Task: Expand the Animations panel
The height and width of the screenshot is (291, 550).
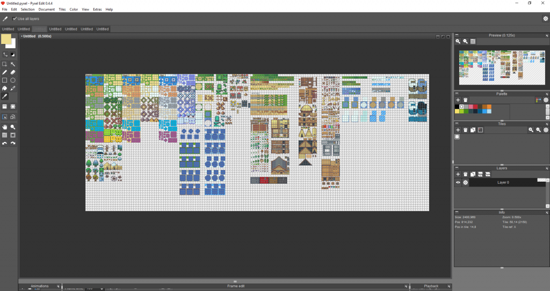Action: click(x=58, y=286)
